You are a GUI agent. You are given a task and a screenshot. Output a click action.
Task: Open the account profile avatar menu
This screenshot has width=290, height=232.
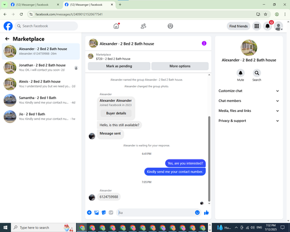click(x=278, y=26)
